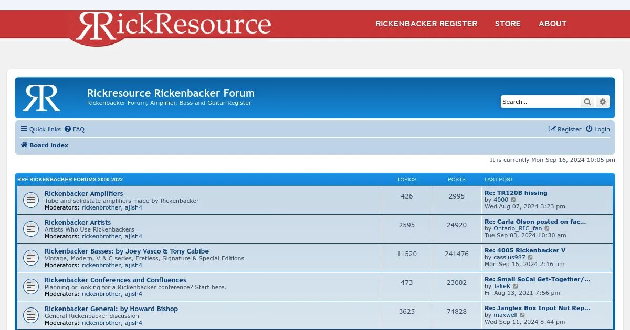Viewport: 630px width, 330px height.
Task: Click moderator ajish4 under Rickenbacker Artists
Action: pyautogui.click(x=133, y=236)
